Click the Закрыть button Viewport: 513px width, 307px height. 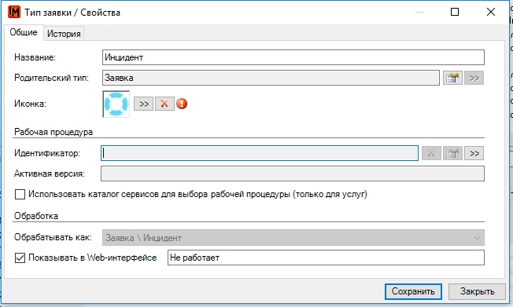click(x=477, y=291)
